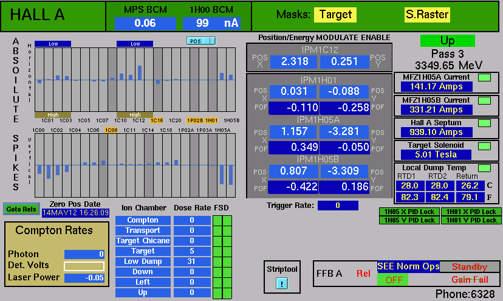Click IPM1H05B POF value 0.186

345,187
